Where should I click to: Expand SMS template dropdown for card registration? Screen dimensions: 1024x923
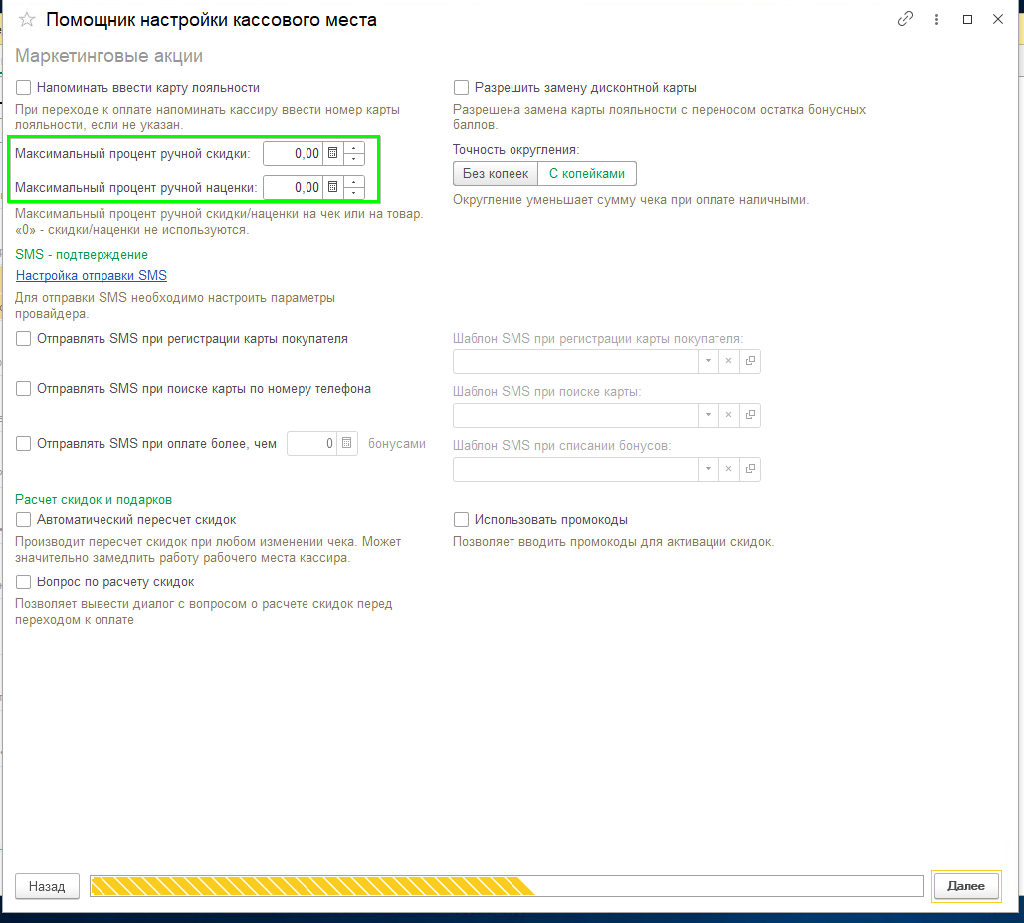pos(707,361)
